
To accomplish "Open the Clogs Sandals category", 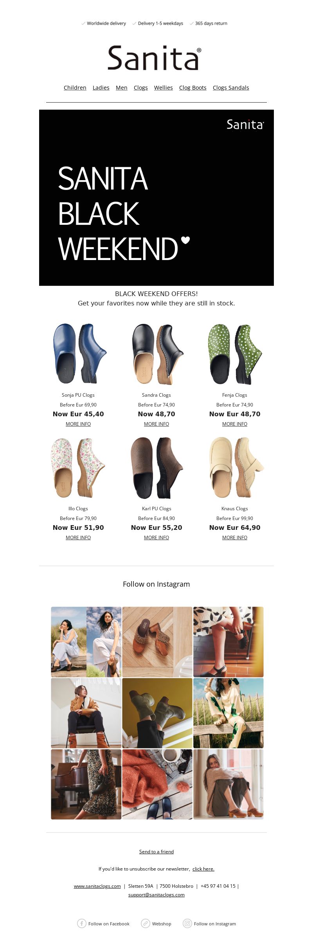I will [231, 88].
